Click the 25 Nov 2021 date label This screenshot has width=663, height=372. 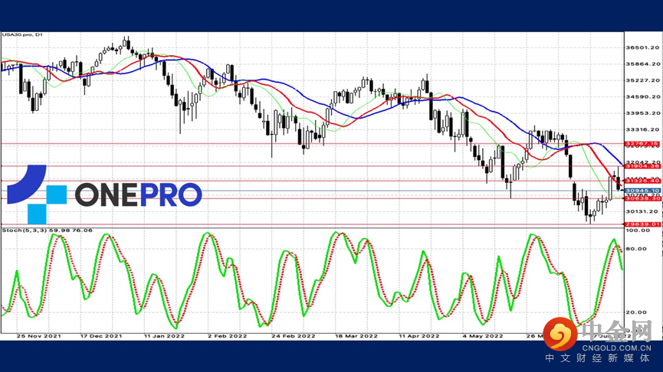[x=39, y=335]
